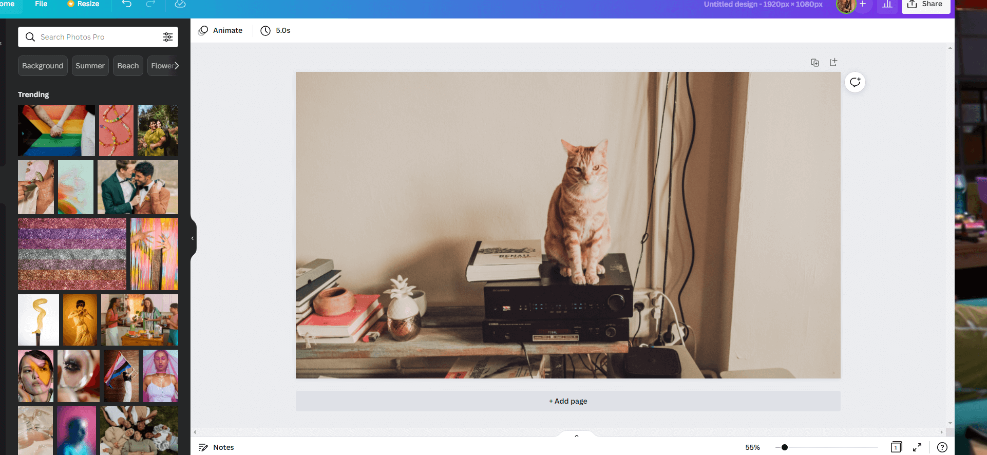Click the horizontal canvas scrollbar
This screenshot has height=455, width=987.
tap(568, 432)
